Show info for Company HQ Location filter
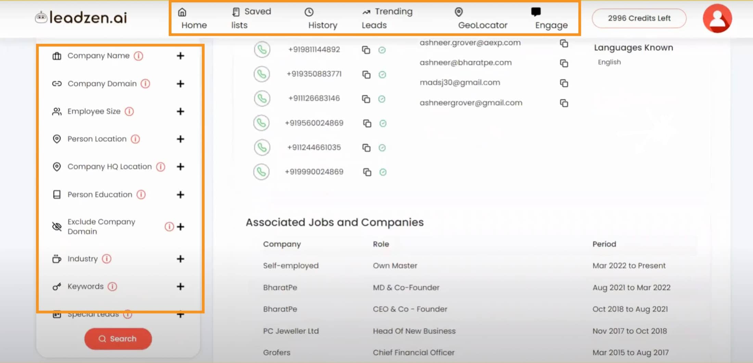This screenshot has width=753, height=363. pos(161,167)
